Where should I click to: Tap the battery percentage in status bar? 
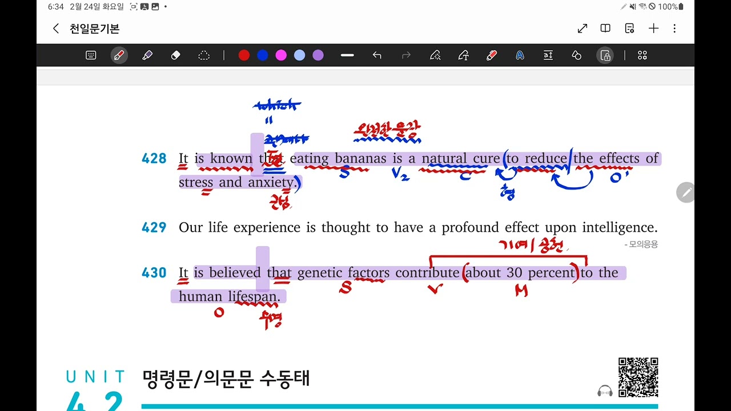tap(668, 7)
